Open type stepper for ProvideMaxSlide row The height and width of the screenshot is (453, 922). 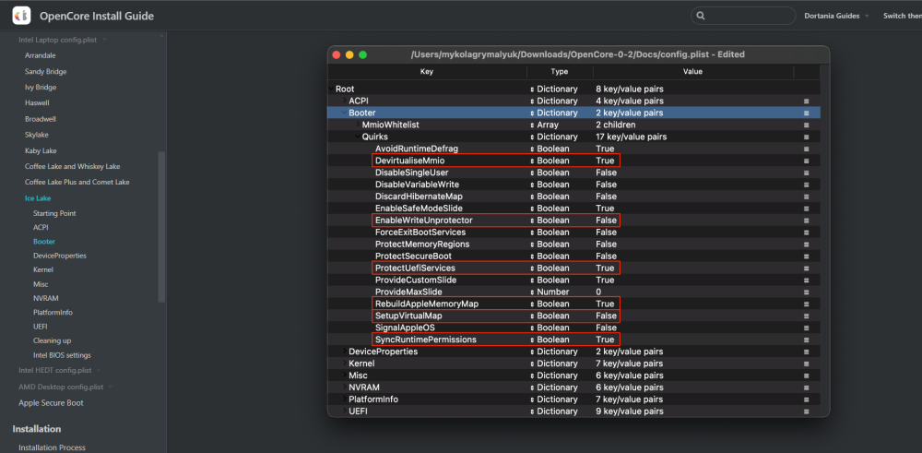click(x=532, y=292)
